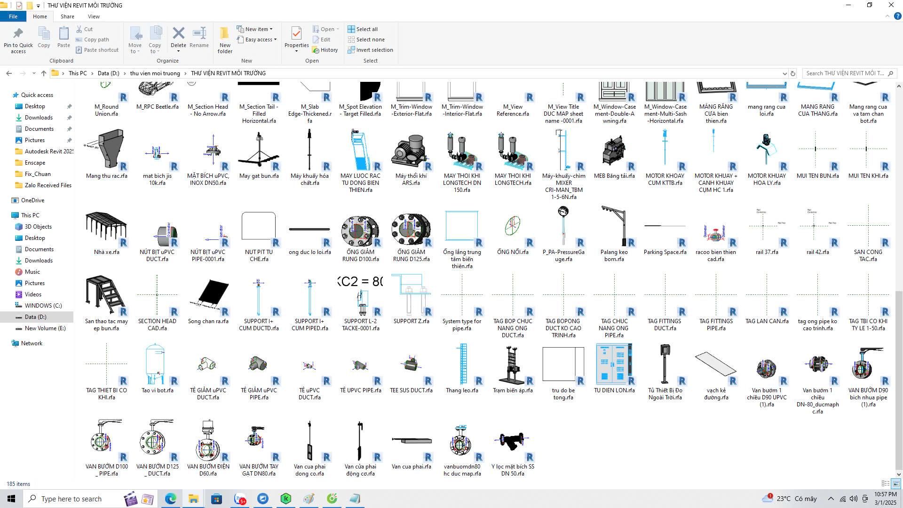
Task: Click the Delete icon in the ribbon
Action: (178, 33)
